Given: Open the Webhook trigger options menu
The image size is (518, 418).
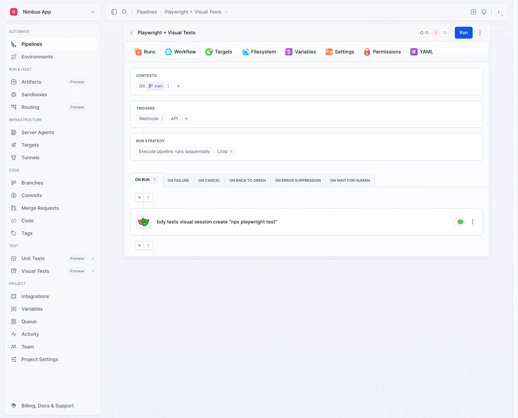Looking at the screenshot, I should click(x=162, y=119).
